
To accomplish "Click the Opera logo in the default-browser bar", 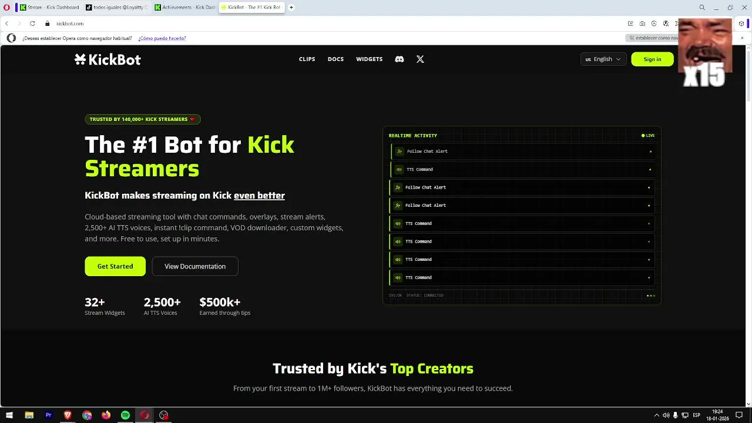I will [x=11, y=38].
